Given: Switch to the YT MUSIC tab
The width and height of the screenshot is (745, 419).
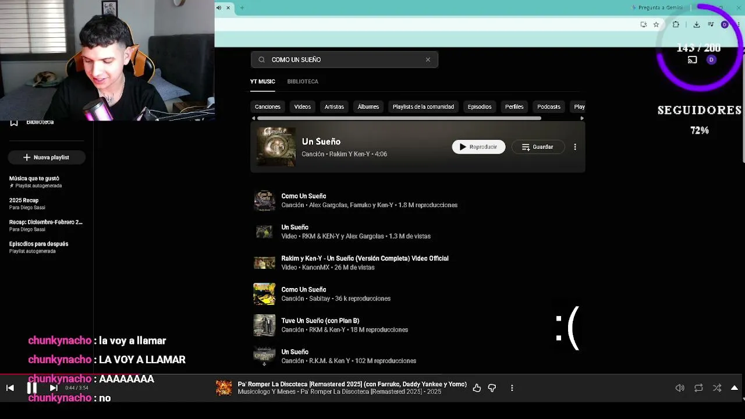Looking at the screenshot, I should point(262,81).
